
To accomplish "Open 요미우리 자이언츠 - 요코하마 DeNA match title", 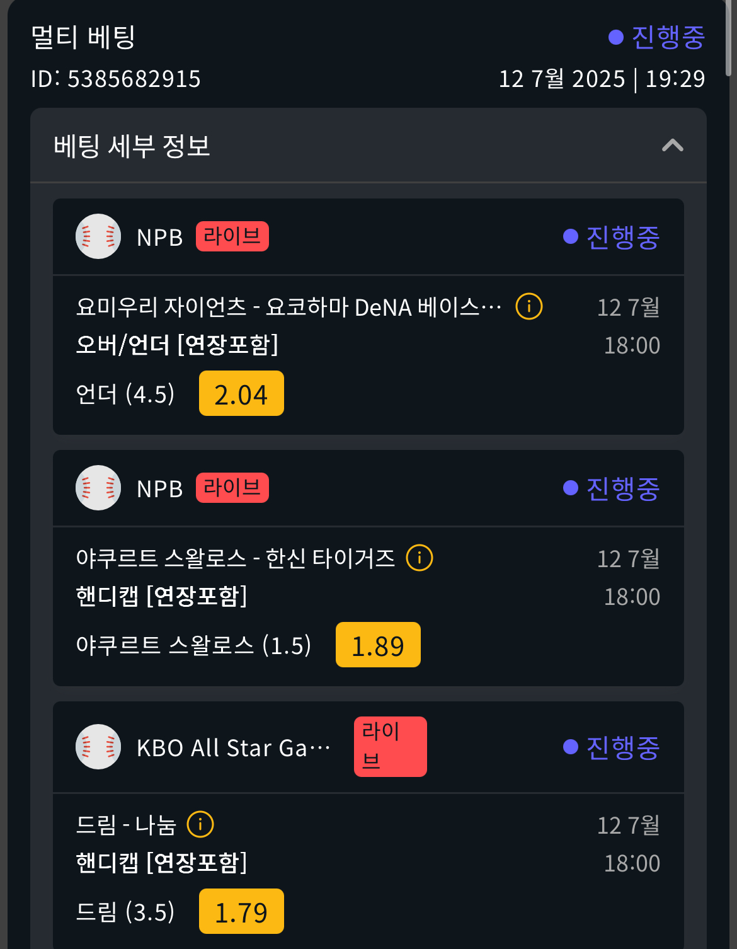I will [x=289, y=307].
